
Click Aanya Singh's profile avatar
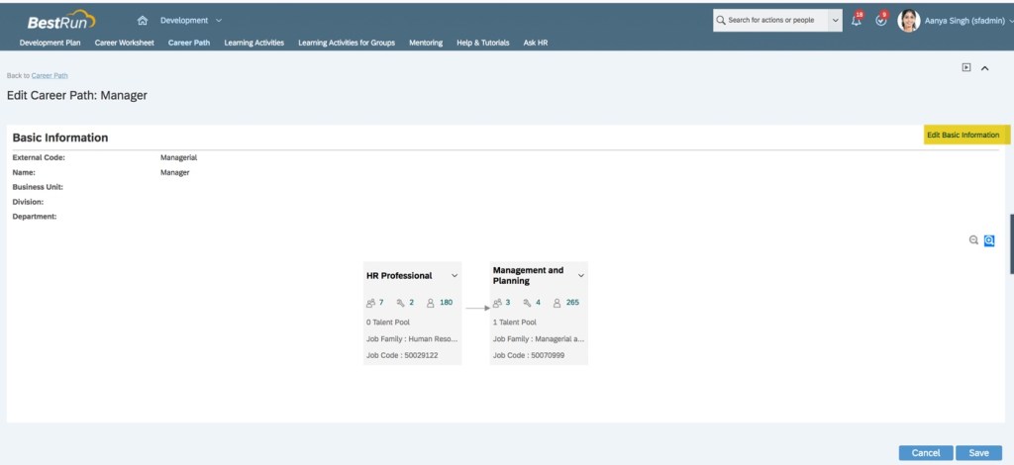click(x=908, y=21)
